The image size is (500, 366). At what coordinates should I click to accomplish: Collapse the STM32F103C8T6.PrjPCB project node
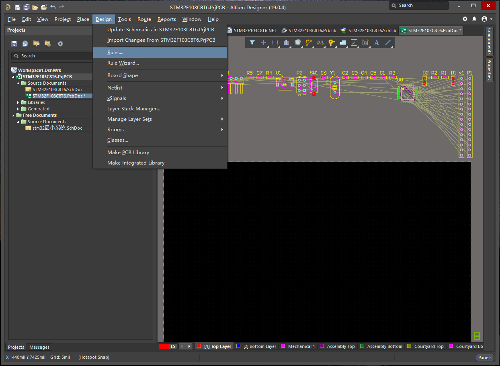pyautogui.click(x=13, y=77)
